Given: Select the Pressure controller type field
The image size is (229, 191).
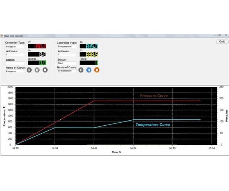Looking at the screenshot, I should 15,47.
